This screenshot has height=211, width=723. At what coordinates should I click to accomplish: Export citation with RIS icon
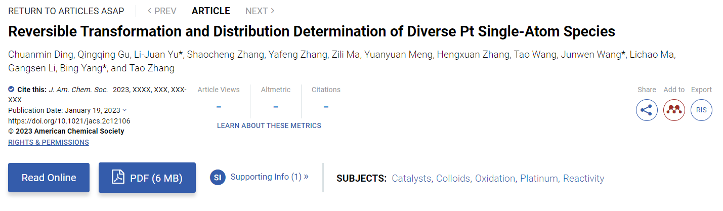pyautogui.click(x=701, y=110)
